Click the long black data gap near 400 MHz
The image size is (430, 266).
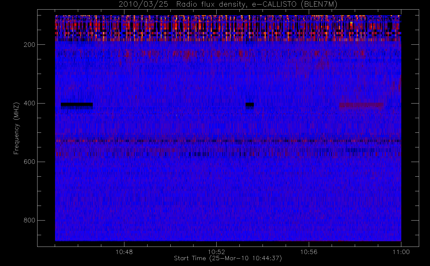(77, 104)
